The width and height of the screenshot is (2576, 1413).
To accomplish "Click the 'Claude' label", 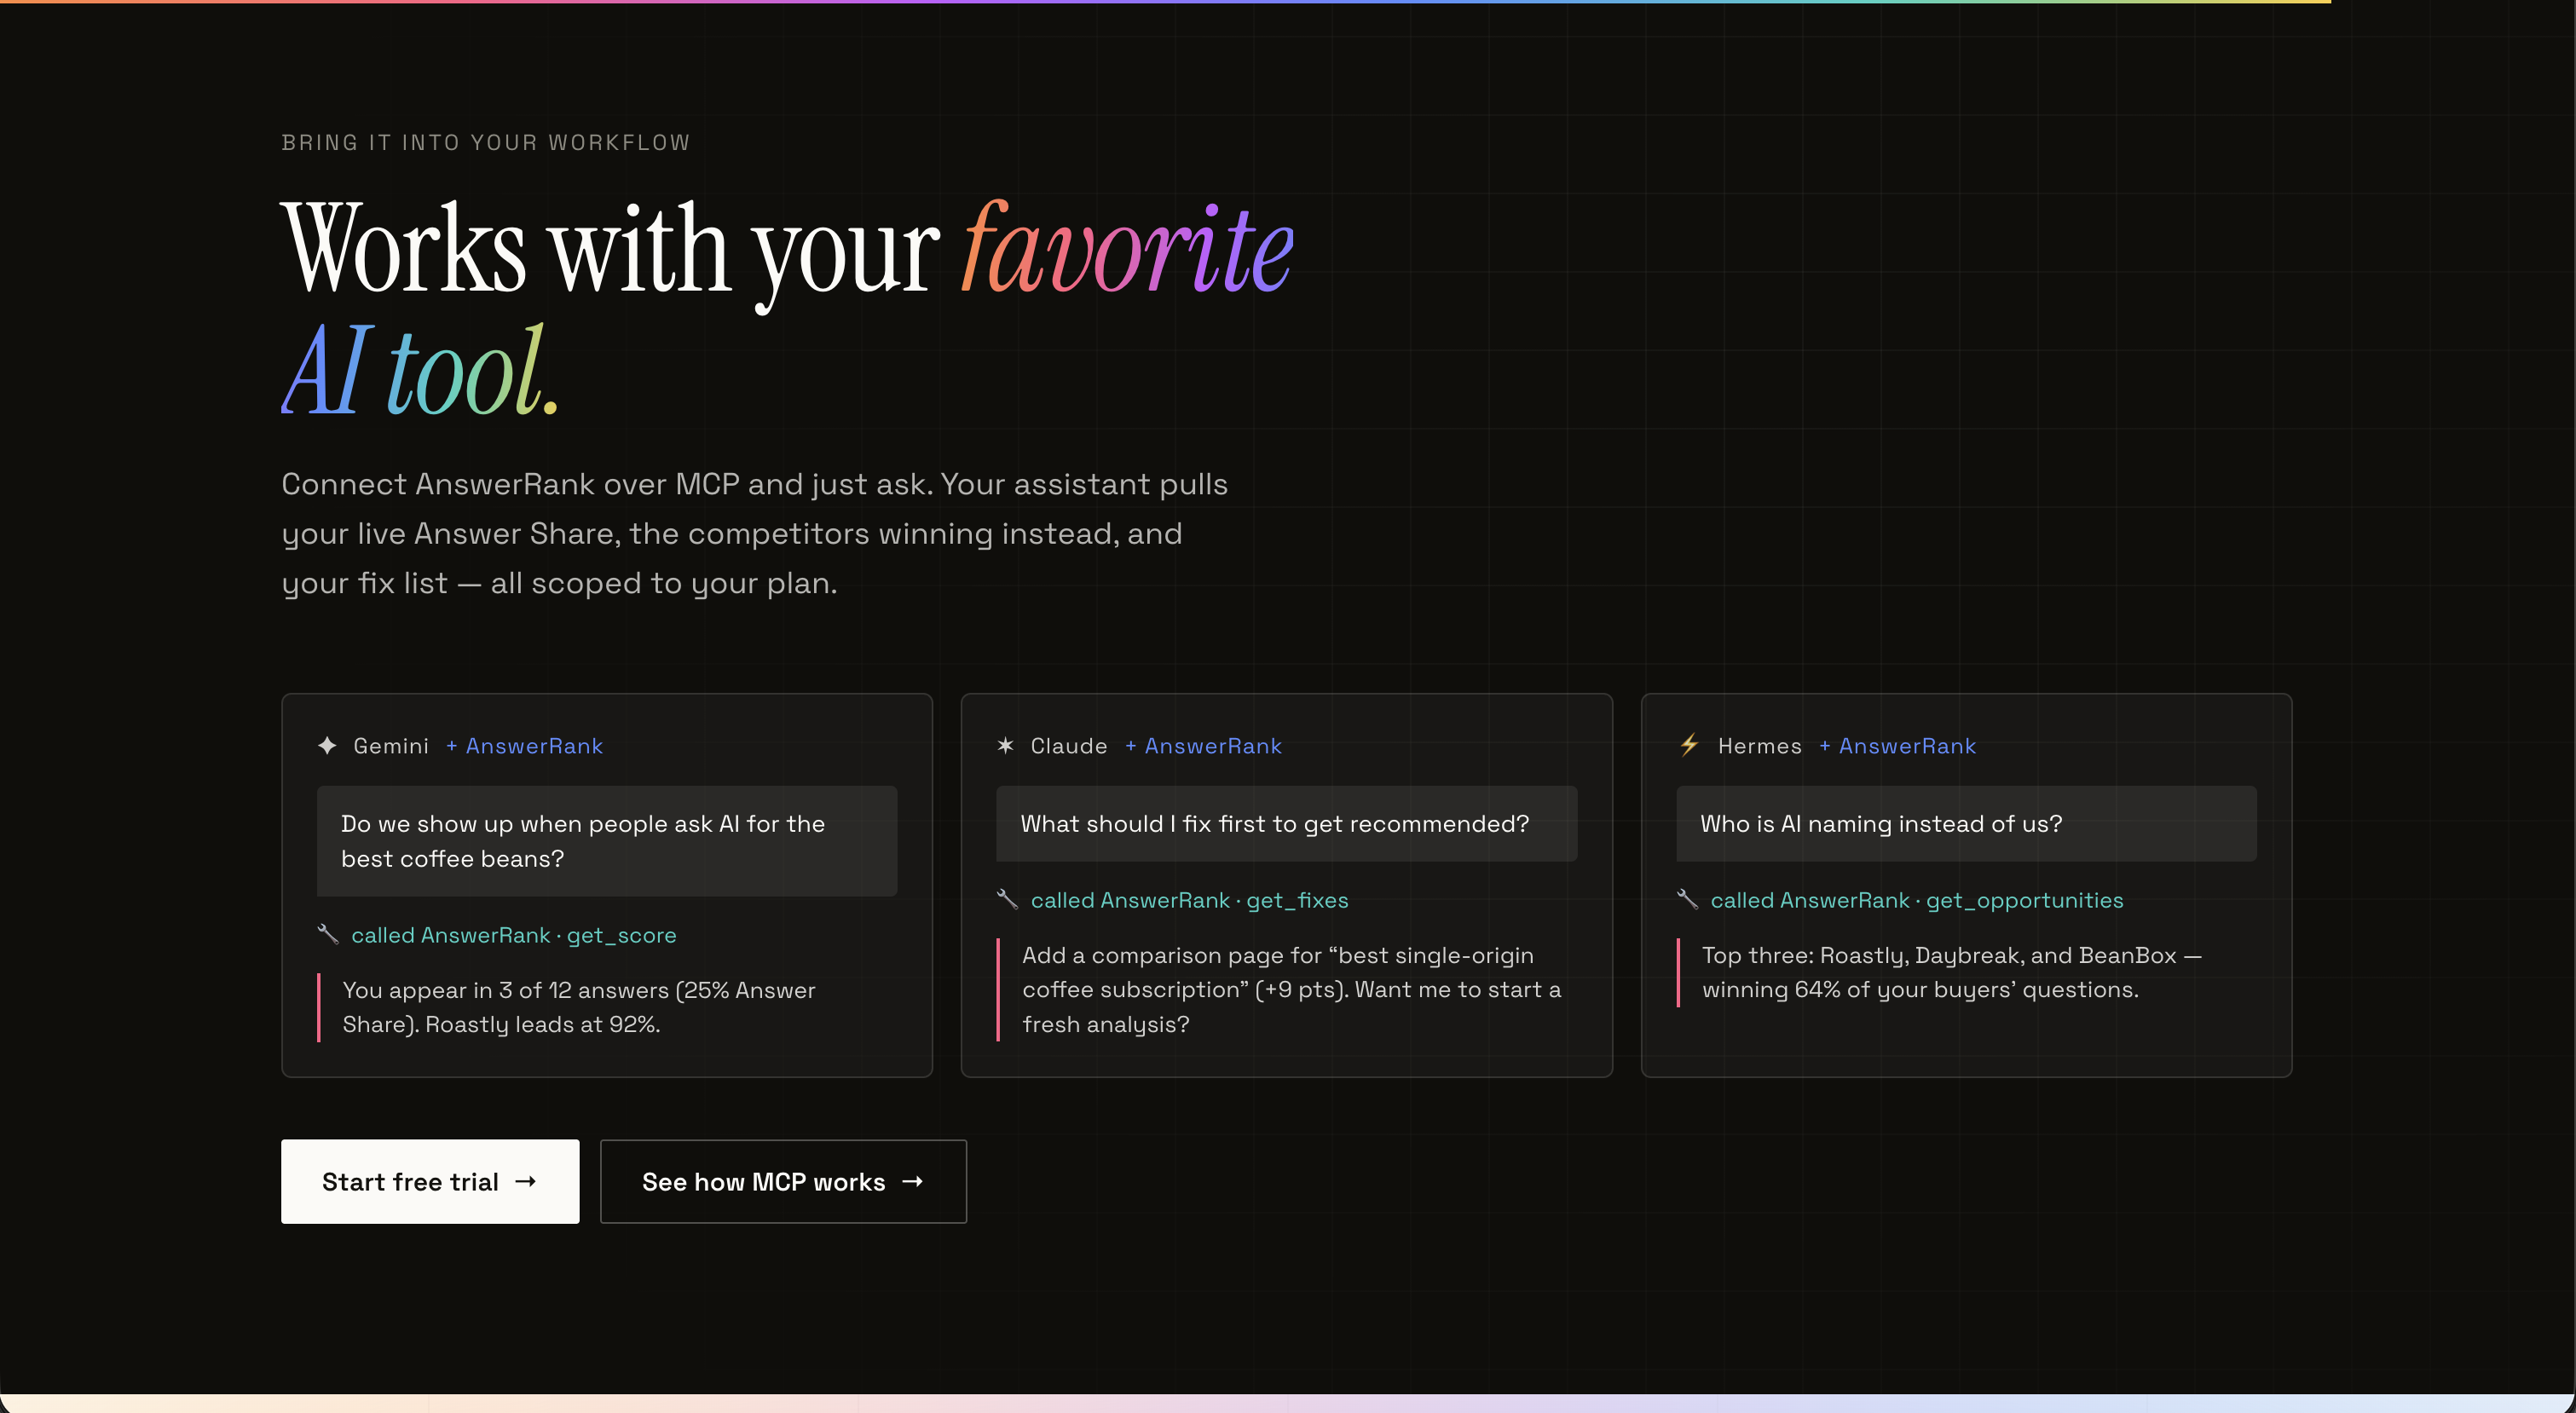I will (1069, 745).
